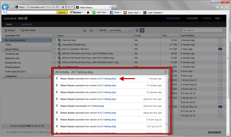This screenshot has width=231, height=137.
Task: Open comments bubble for Geospatial Sample.dwg
Action: 220,45
